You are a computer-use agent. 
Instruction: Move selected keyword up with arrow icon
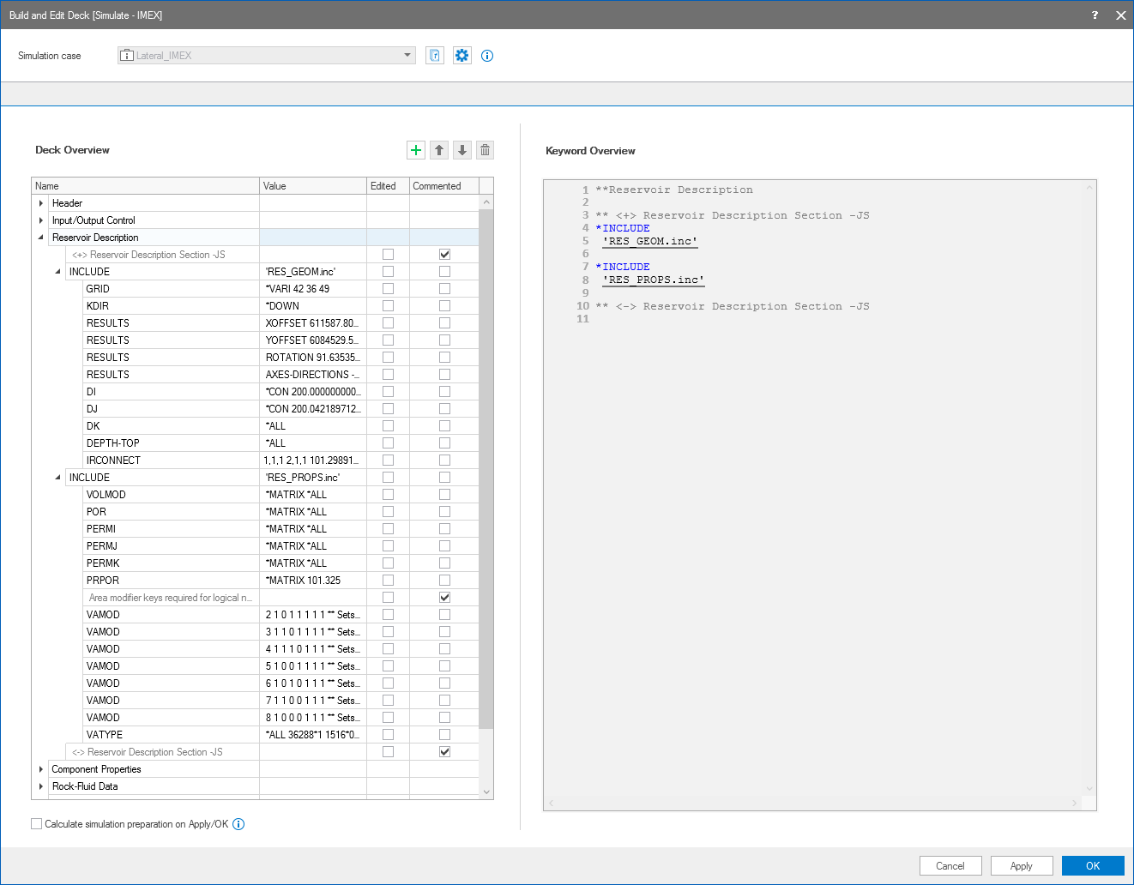pyautogui.click(x=439, y=150)
